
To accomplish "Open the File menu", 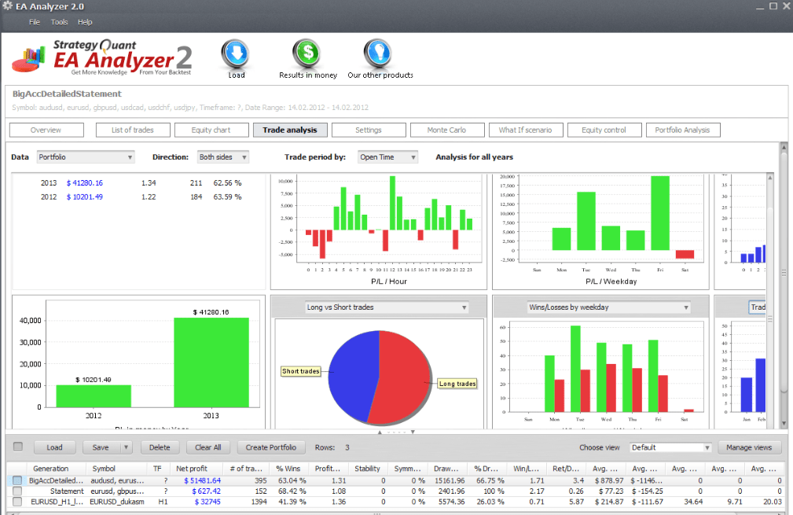I will pos(35,22).
